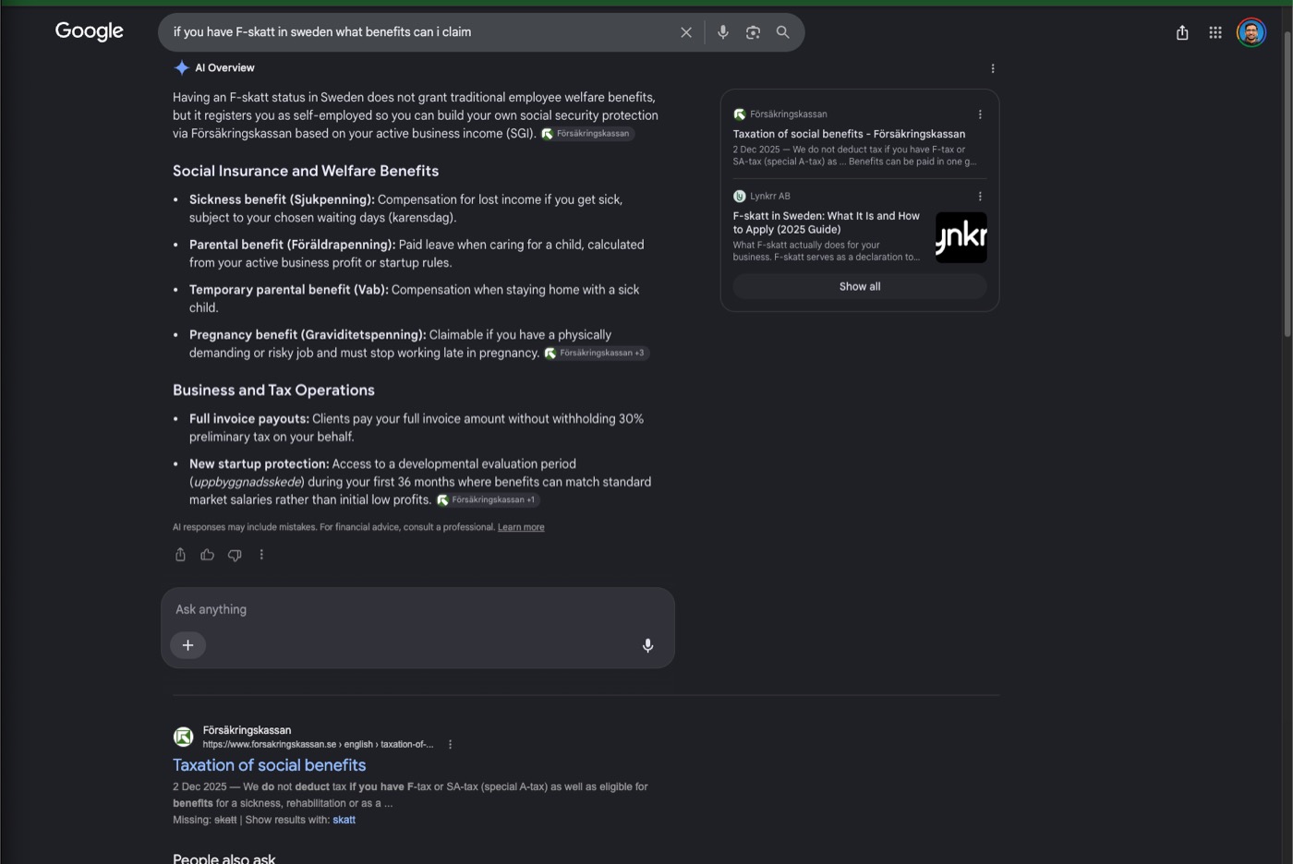
Task: Open more options below AI Overview
Action: pos(261,555)
